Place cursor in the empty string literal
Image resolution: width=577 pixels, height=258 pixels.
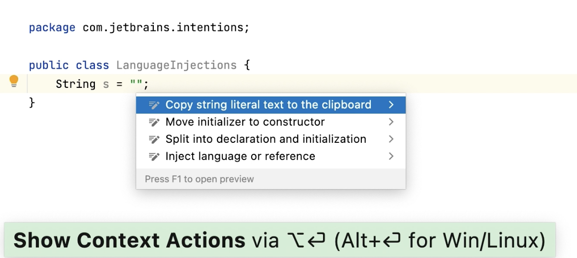click(136, 84)
